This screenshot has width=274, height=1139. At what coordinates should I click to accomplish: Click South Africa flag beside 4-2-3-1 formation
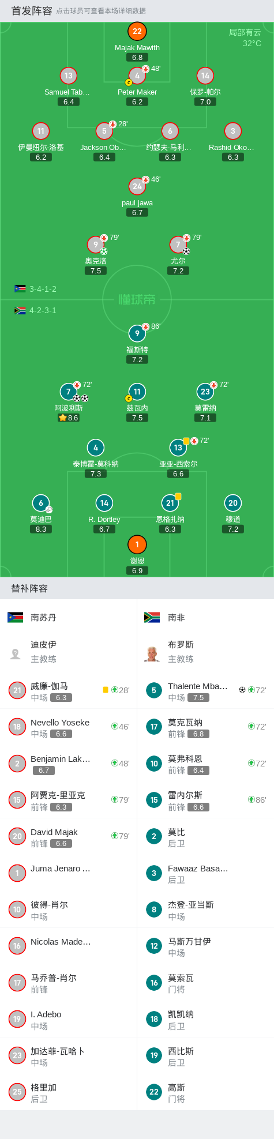coord(20,310)
